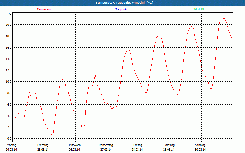Click the 6,0 y-axis value

(9, 104)
